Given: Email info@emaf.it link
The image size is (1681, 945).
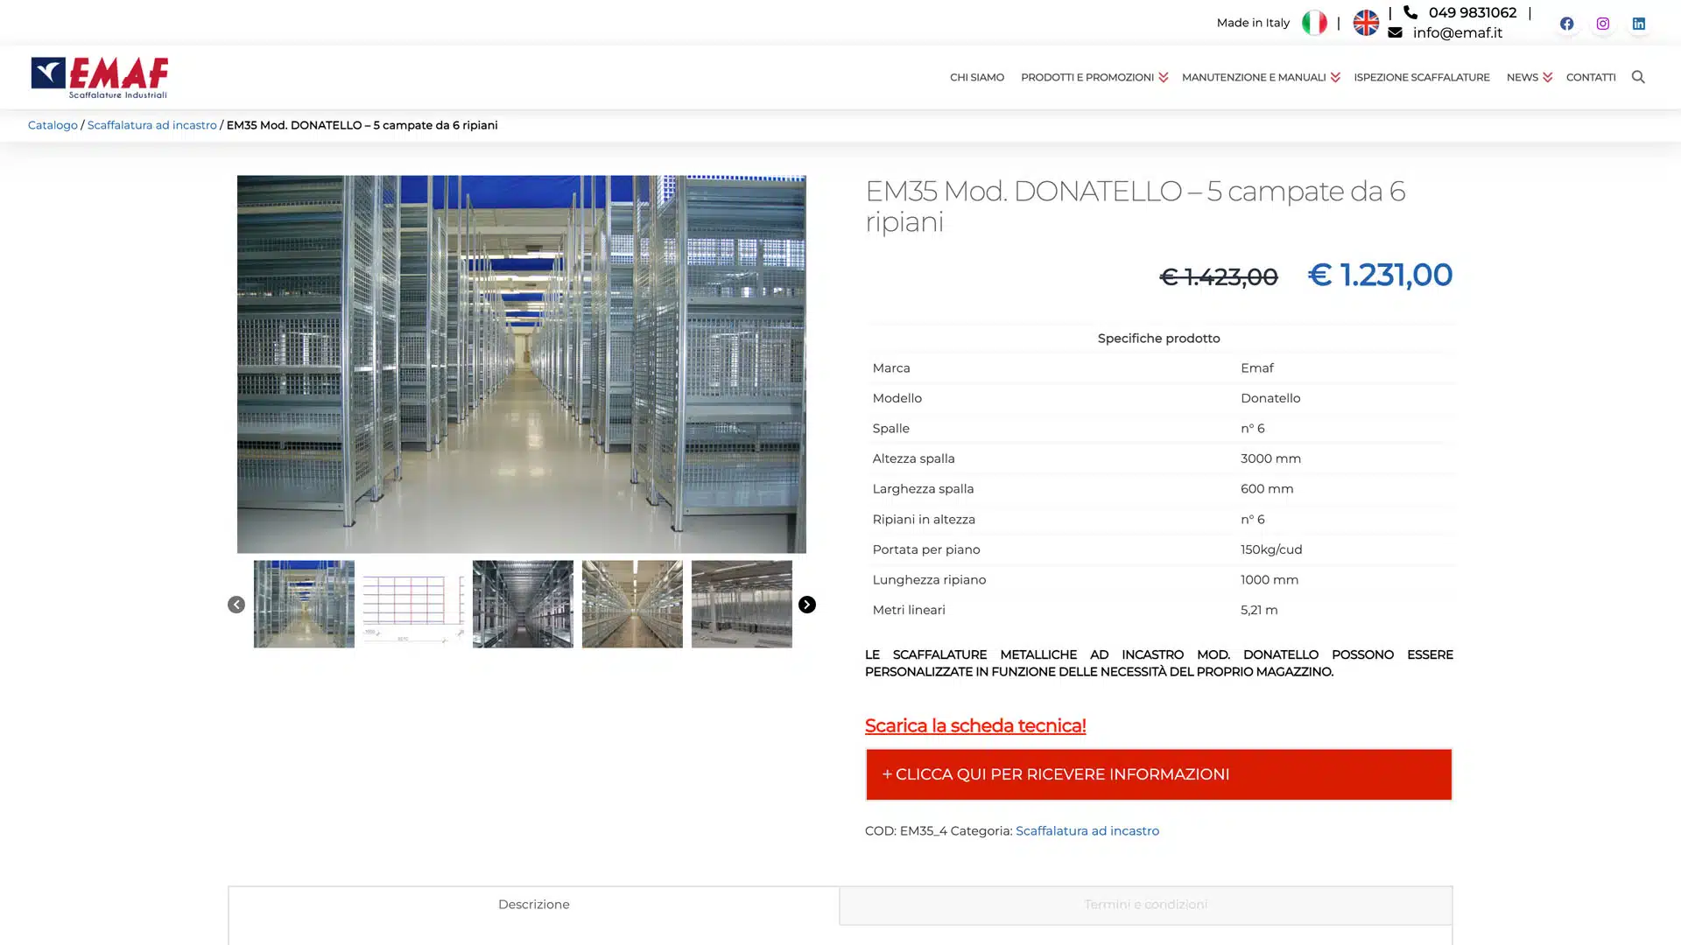Looking at the screenshot, I should (x=1458, y=32).
